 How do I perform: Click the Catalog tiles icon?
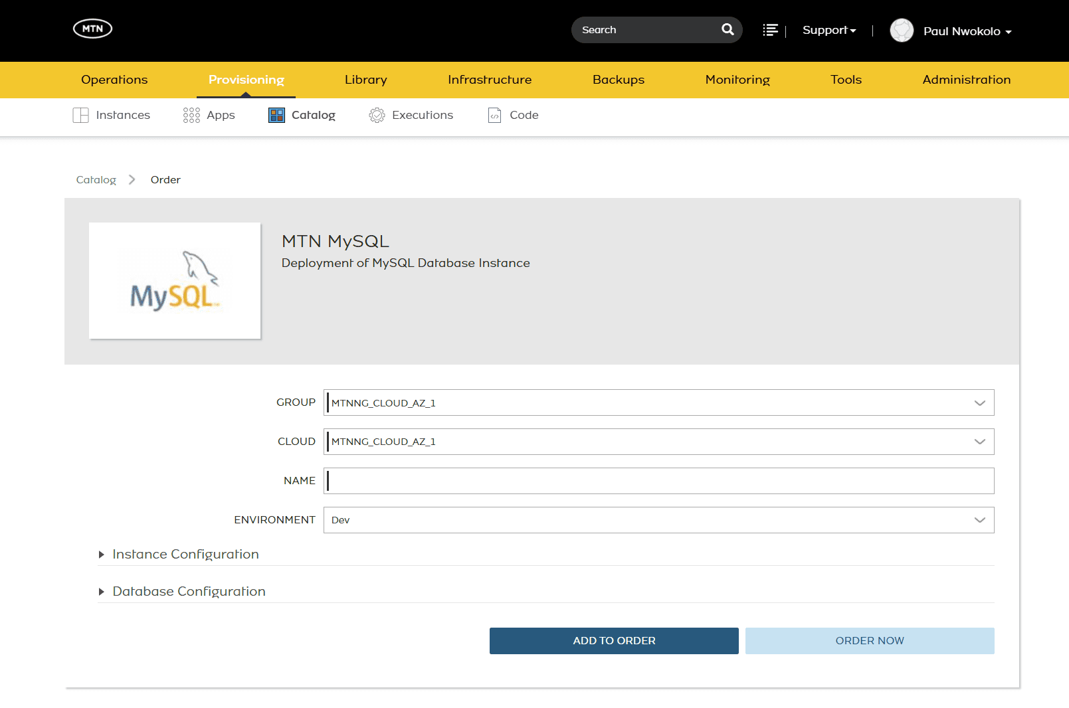(x=276, y=115)
